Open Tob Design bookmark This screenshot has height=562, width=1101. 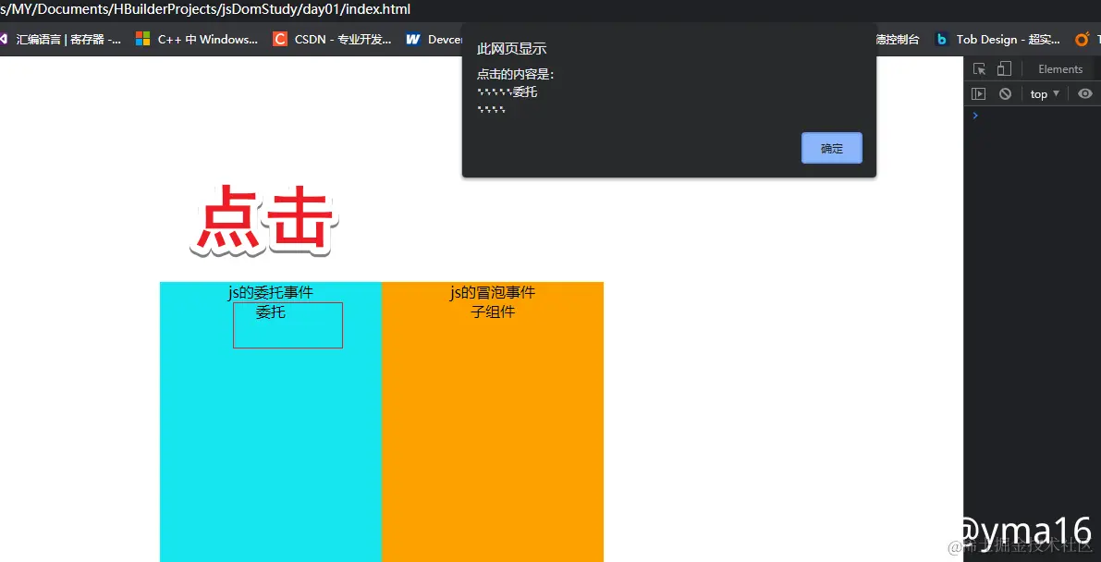(x=997, y=40)
